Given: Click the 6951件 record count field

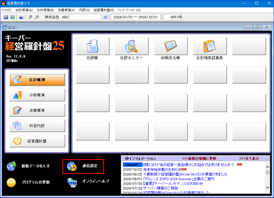Looking at the screenshot, I should [173, 17].
